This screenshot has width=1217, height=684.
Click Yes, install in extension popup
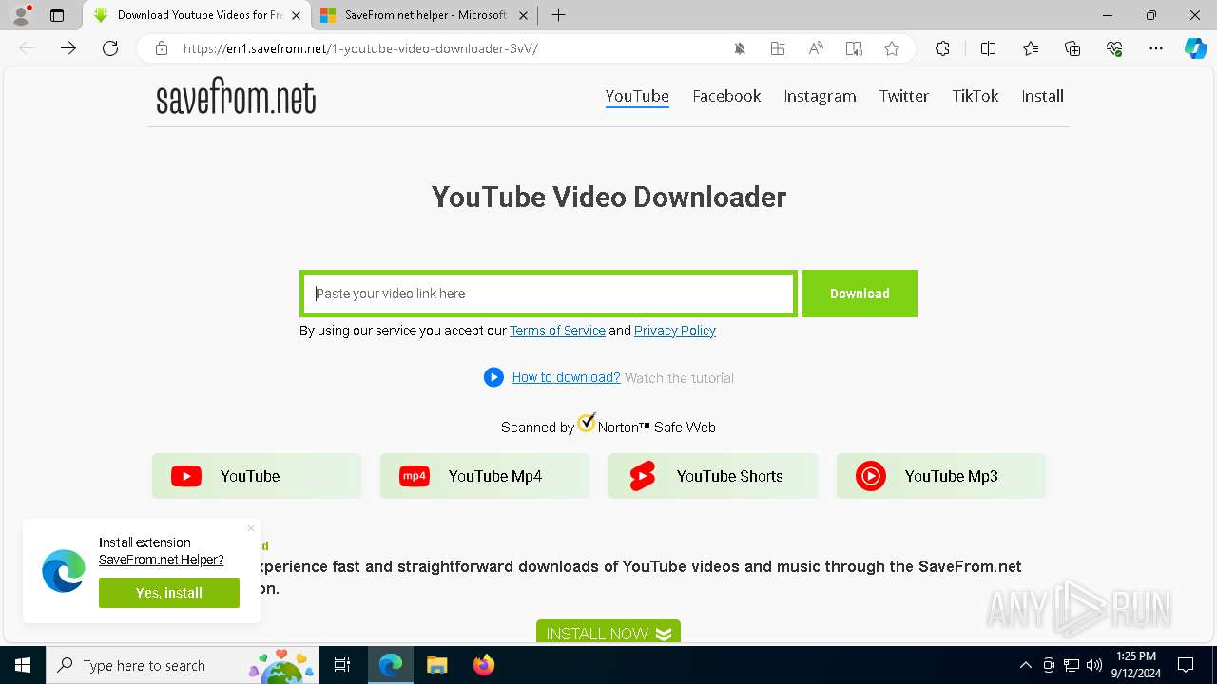(x=169, y=593)
